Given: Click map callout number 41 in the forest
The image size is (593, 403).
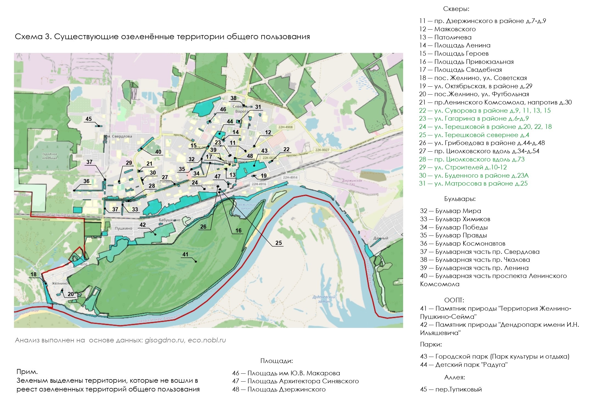Looking at the screenshot, I should click(x=186, y=254).
